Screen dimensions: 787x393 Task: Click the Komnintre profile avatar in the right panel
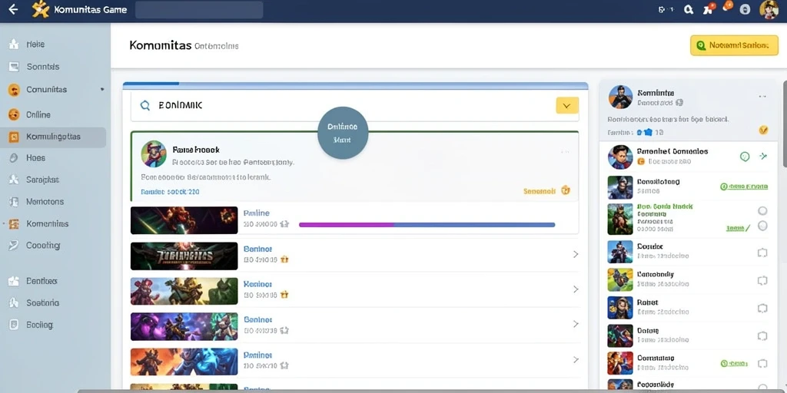click(x=620, y=97)
